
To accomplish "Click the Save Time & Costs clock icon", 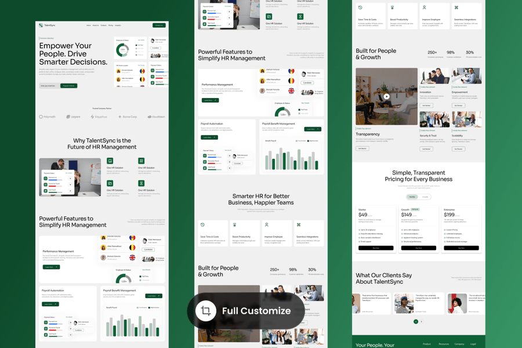I will click(x=360, y=8).
